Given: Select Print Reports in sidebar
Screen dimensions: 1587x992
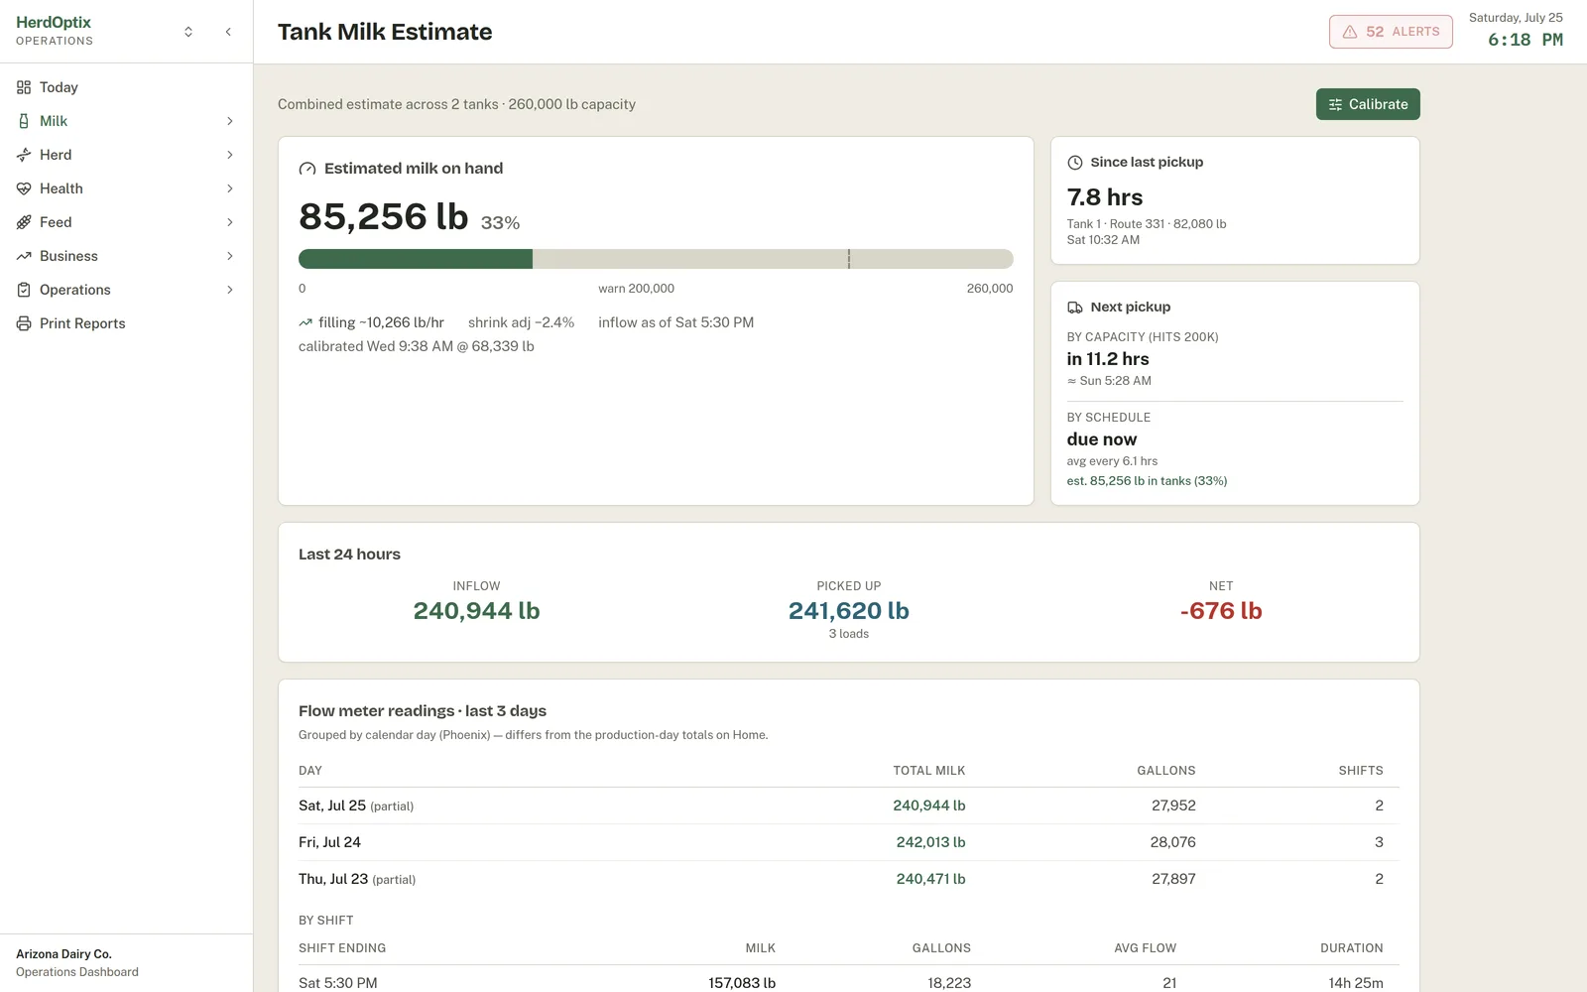Looking at the screenshot, I should coord(126,323).
